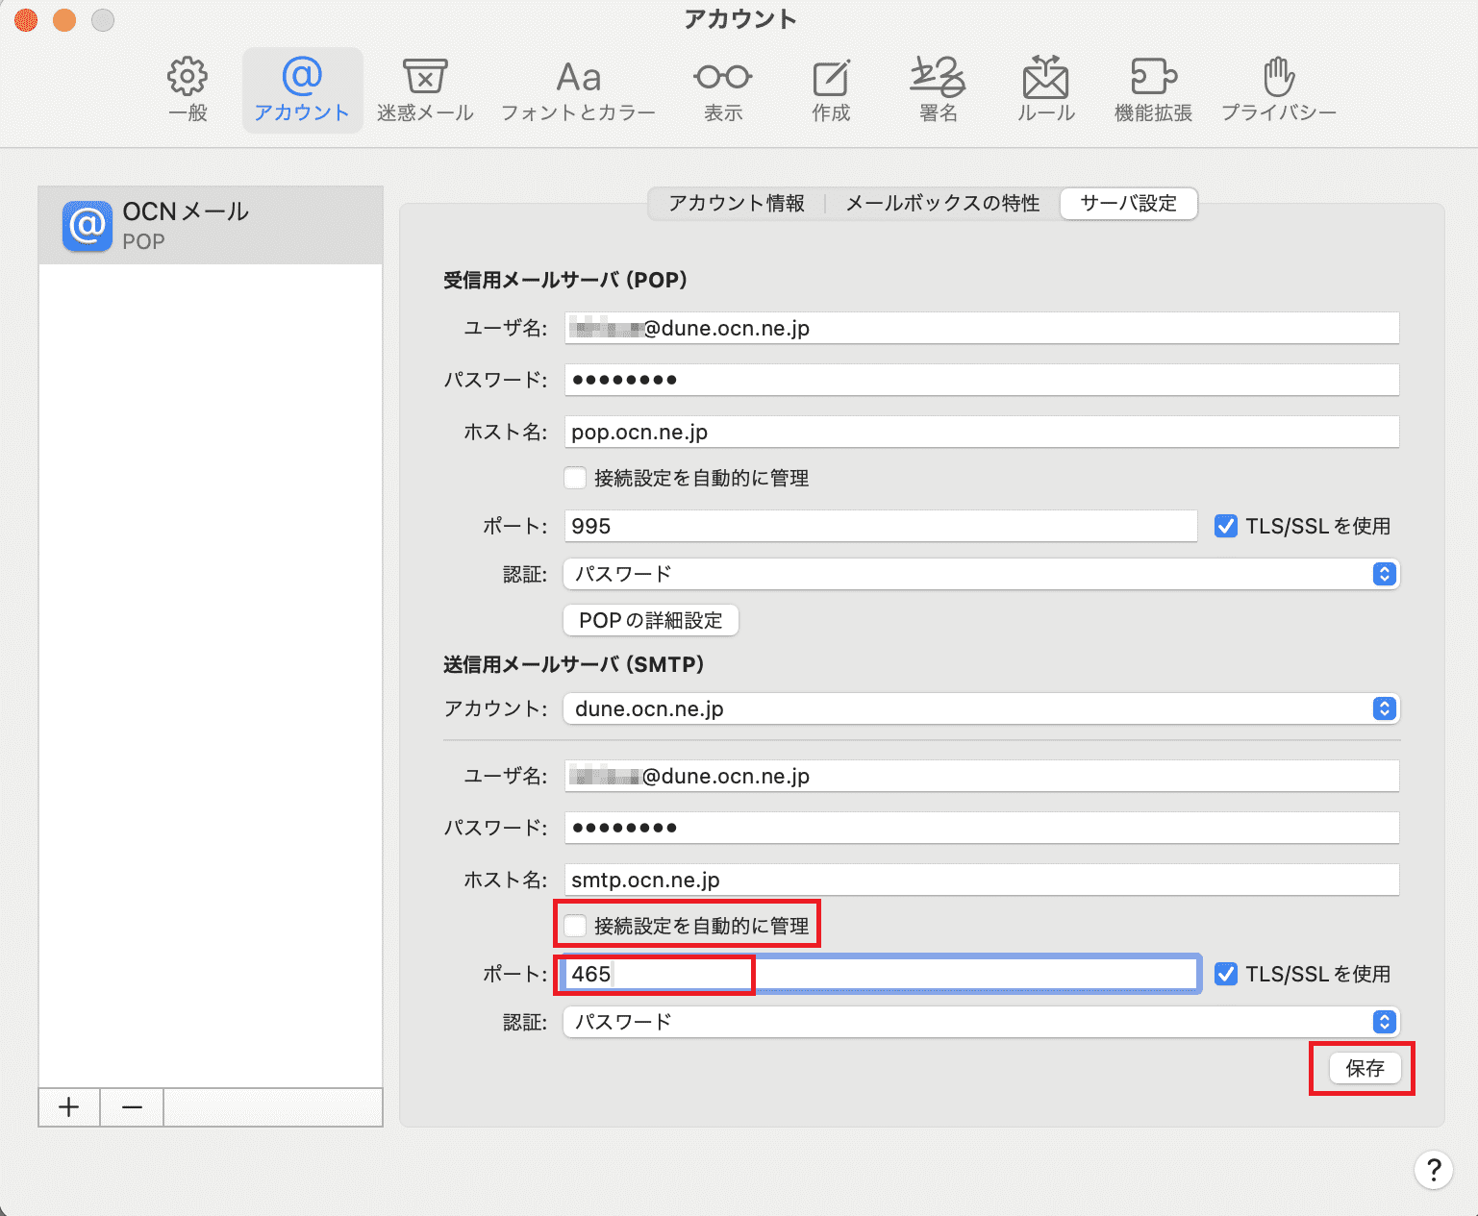Image resolution: width=1478 pixels, height=1216 pixels.
Task: Open フォントとカラー preferences
Action: (x=578, y=90)
